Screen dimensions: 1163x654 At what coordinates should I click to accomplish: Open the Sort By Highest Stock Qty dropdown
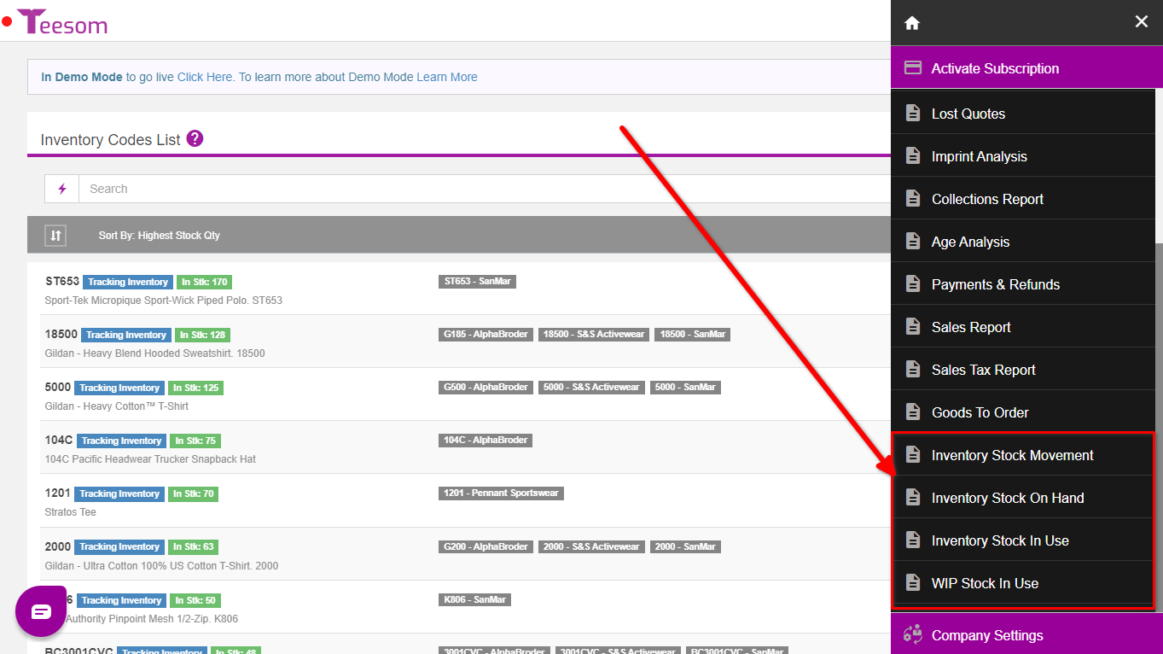tap(159, 235)
